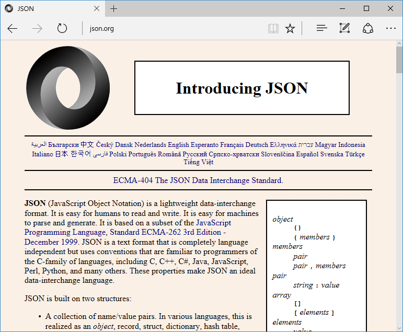Screen dimensions: 403x332
Task: Open the Hub panel icon
Action: pyautogui.click(x=321, y=28)
